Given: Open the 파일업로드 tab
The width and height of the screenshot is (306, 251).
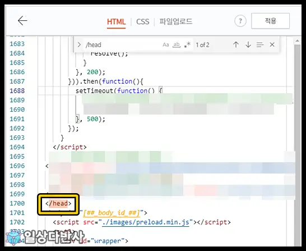Looking at the screenshot, I should [x=176, y=21].
